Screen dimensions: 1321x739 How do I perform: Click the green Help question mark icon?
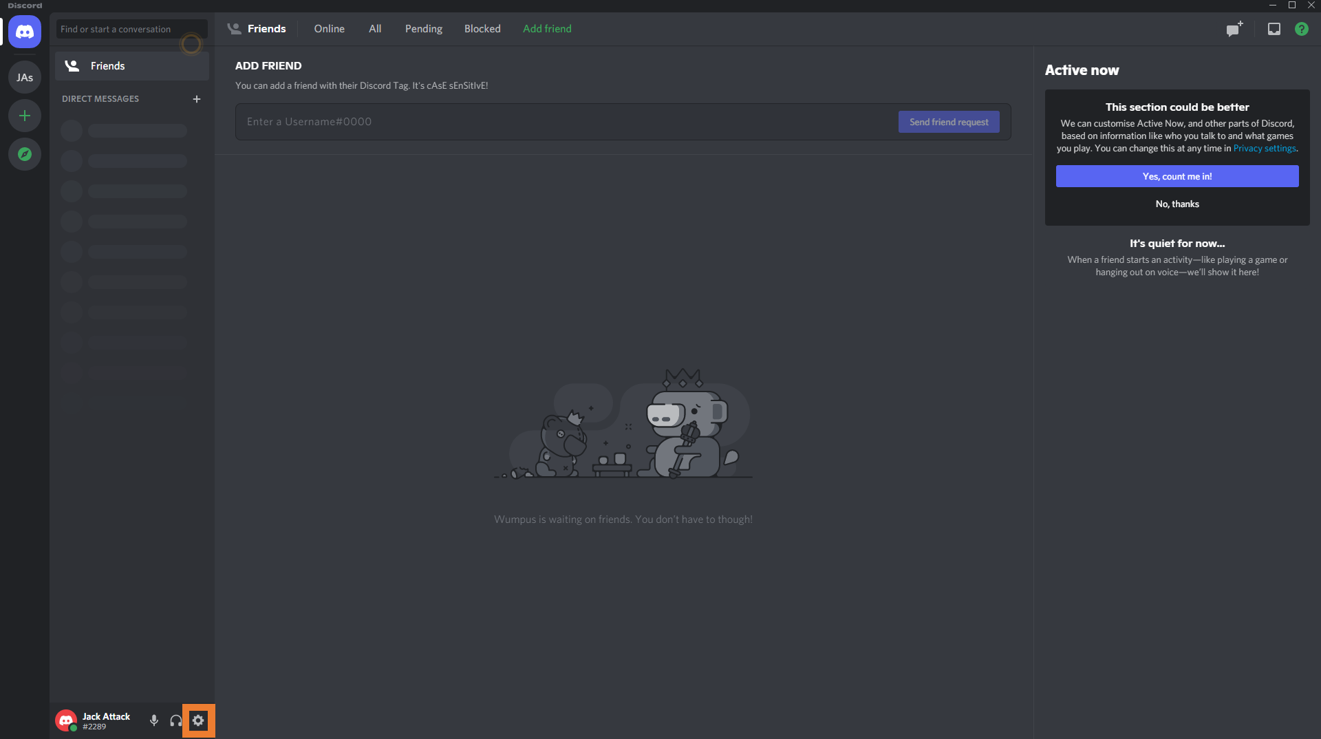coord(1301,29)
